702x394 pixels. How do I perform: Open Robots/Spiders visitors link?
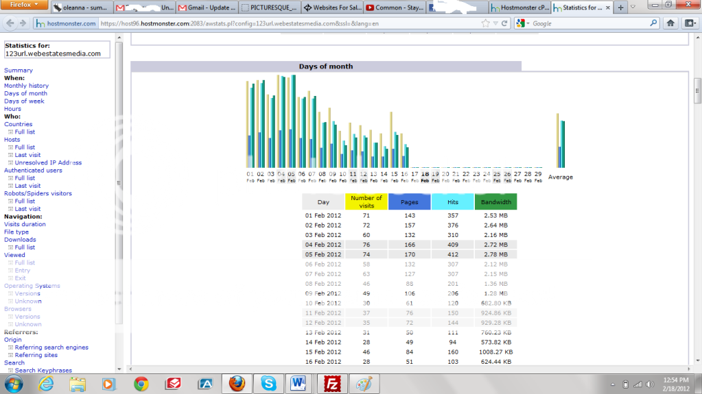(x=38, y=194)
